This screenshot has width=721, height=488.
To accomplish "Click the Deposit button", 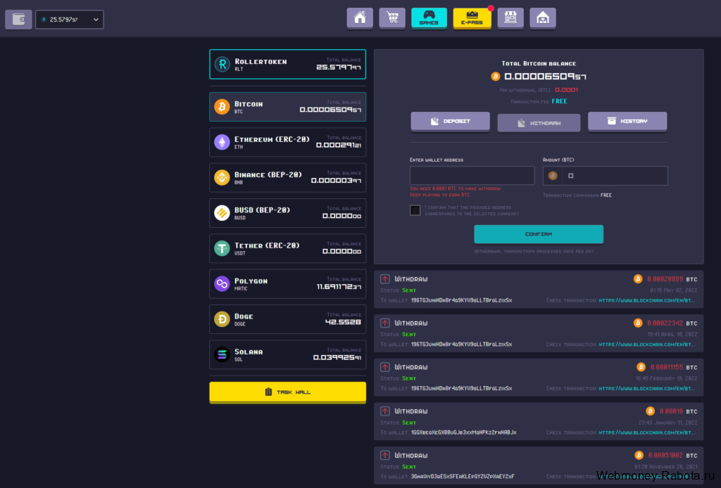I will (x=450, y=122).
